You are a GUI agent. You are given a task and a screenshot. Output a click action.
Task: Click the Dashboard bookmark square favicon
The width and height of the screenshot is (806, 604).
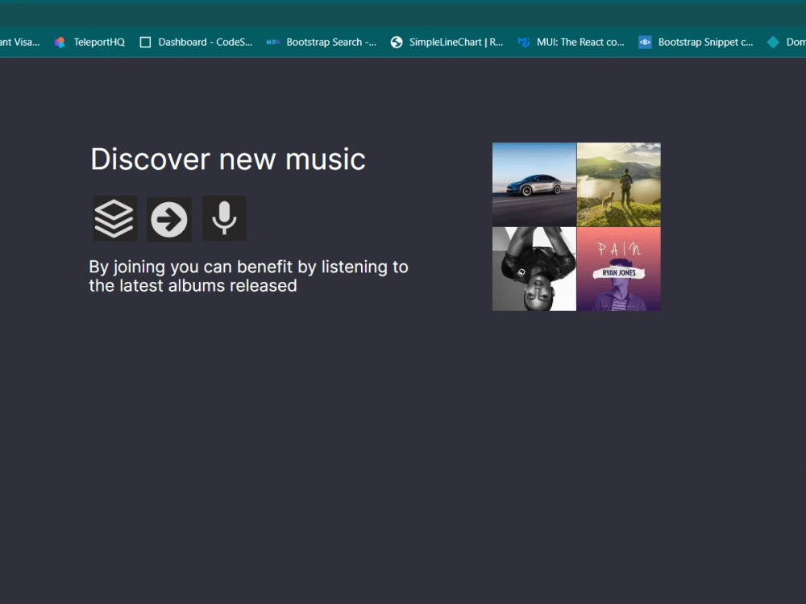(x=145, y=42)
